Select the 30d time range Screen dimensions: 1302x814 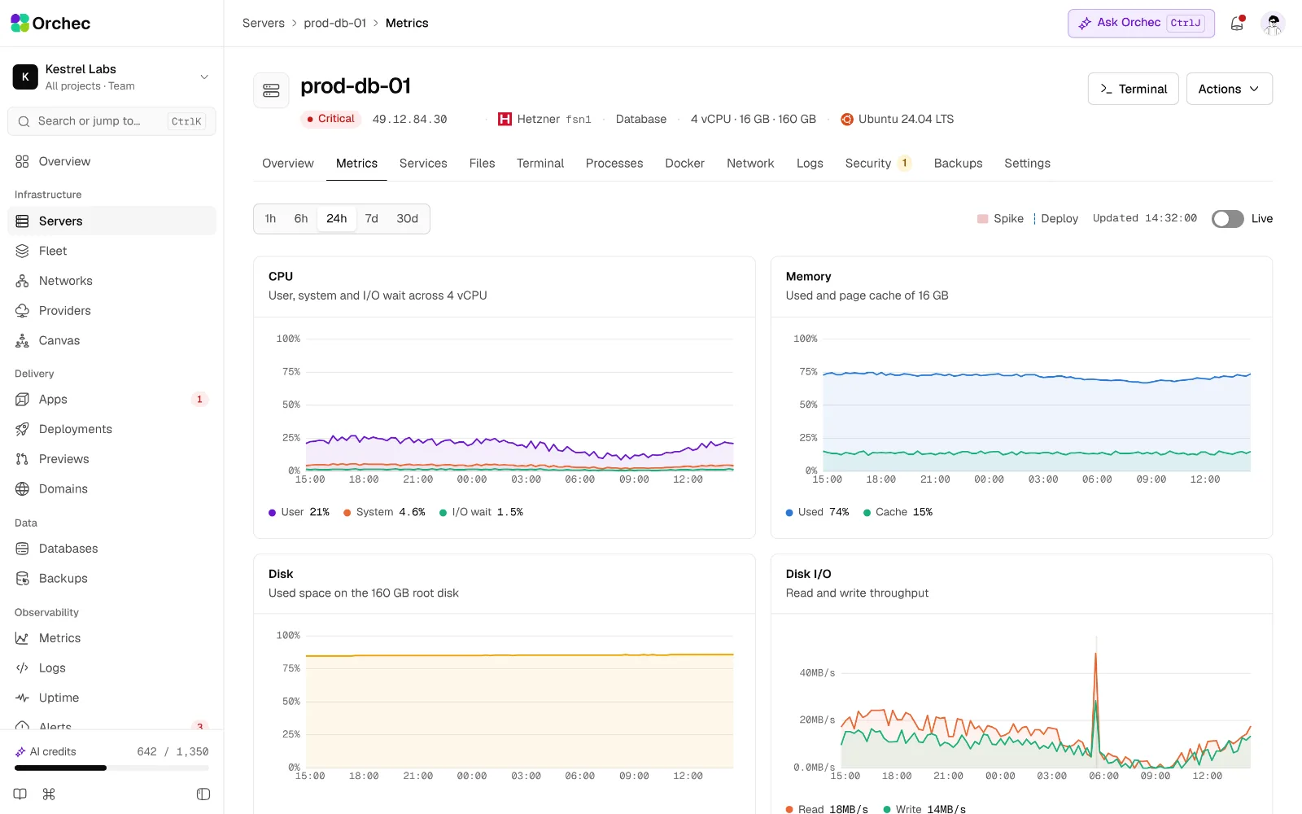click(x=407, y=219)
